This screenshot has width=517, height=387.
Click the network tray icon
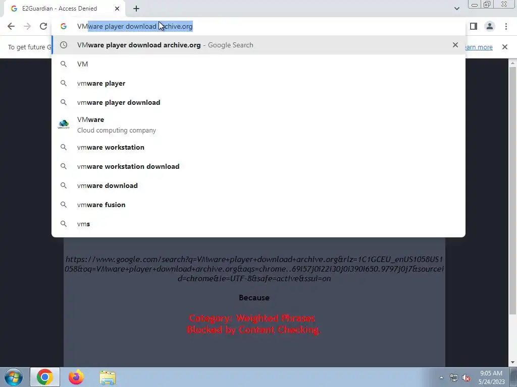[454, 378]
